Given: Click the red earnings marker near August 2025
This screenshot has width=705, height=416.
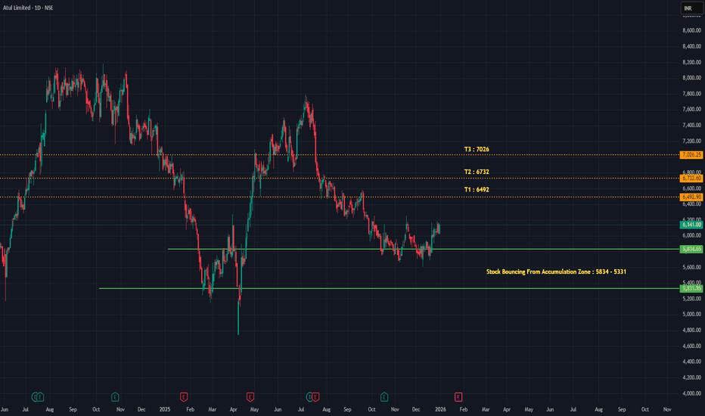Looking at the screenshot, I should [x=315, y=396].
